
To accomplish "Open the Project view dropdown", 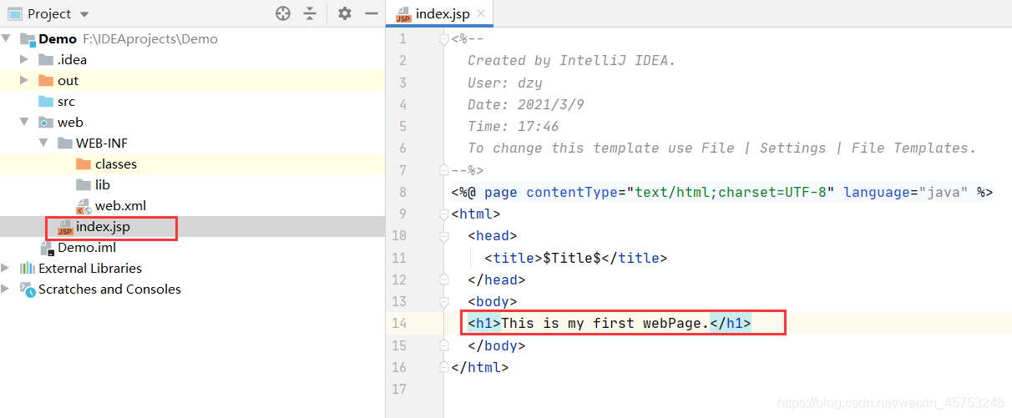I will 84,14.
